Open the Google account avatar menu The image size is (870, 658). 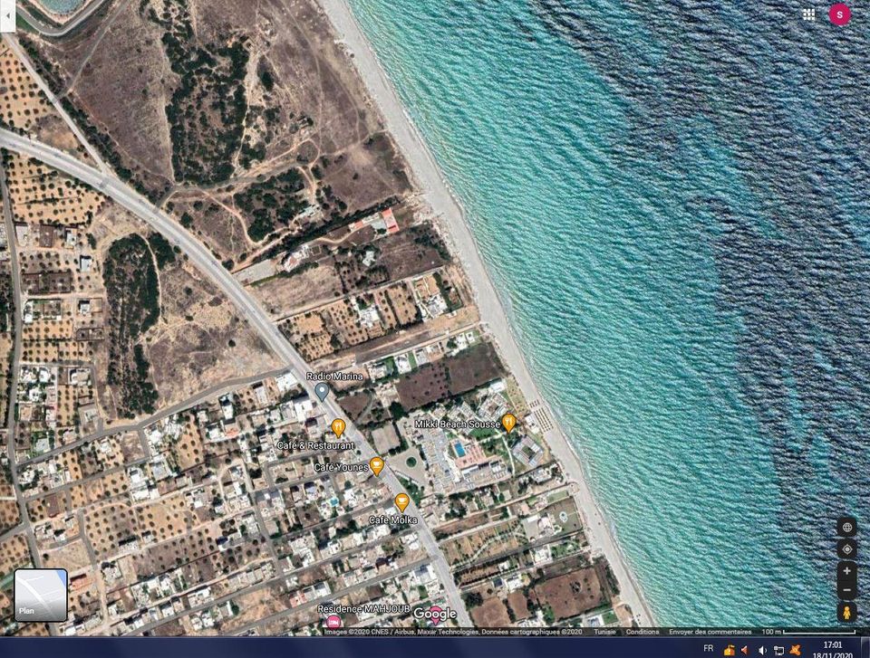(x=840, y=14)
